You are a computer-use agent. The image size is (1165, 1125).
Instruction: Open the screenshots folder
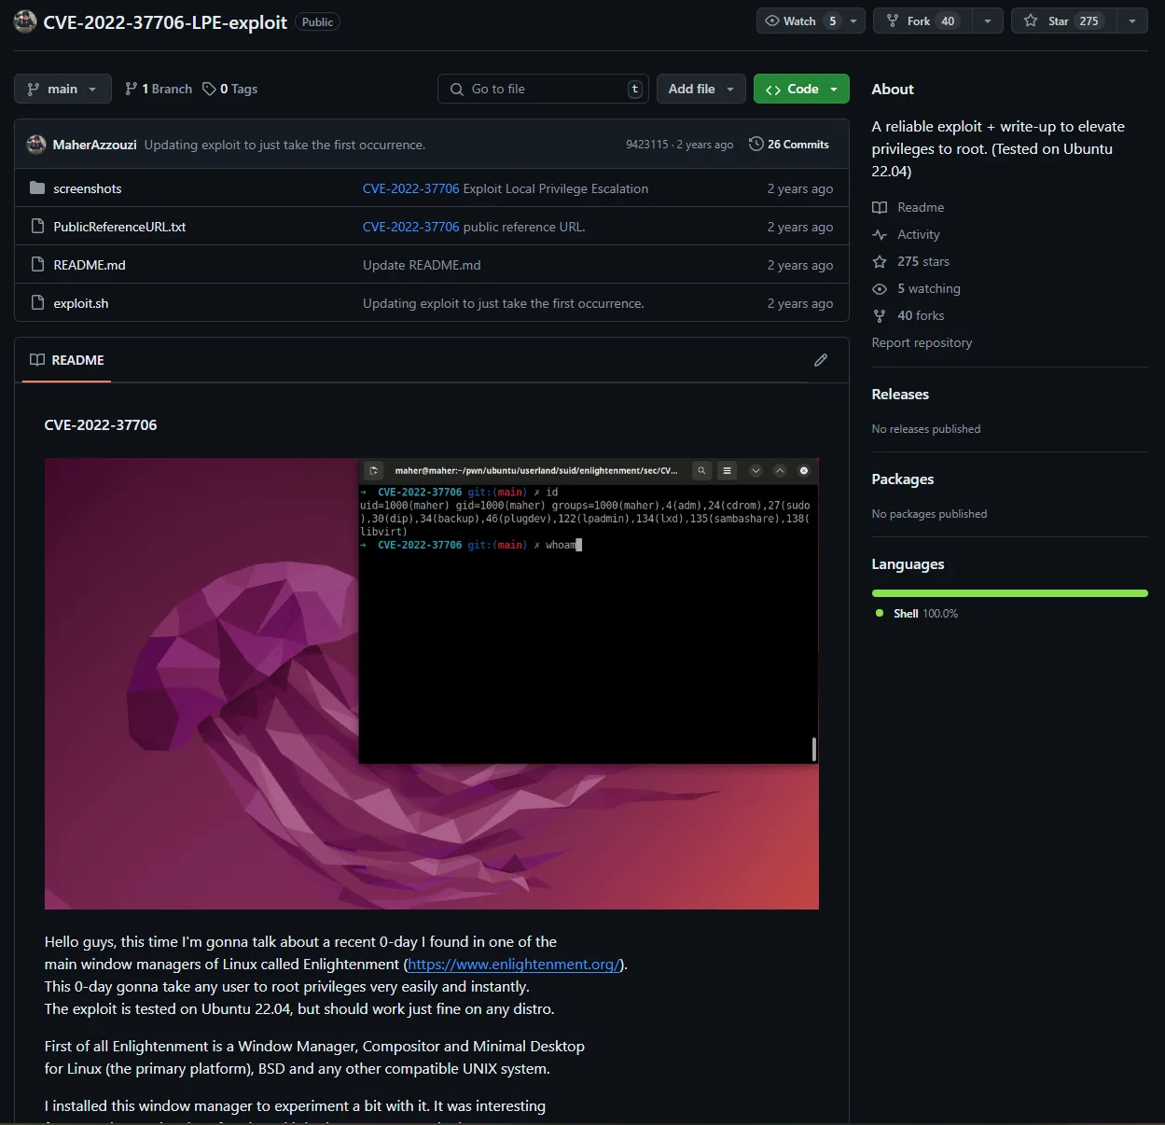88,188
